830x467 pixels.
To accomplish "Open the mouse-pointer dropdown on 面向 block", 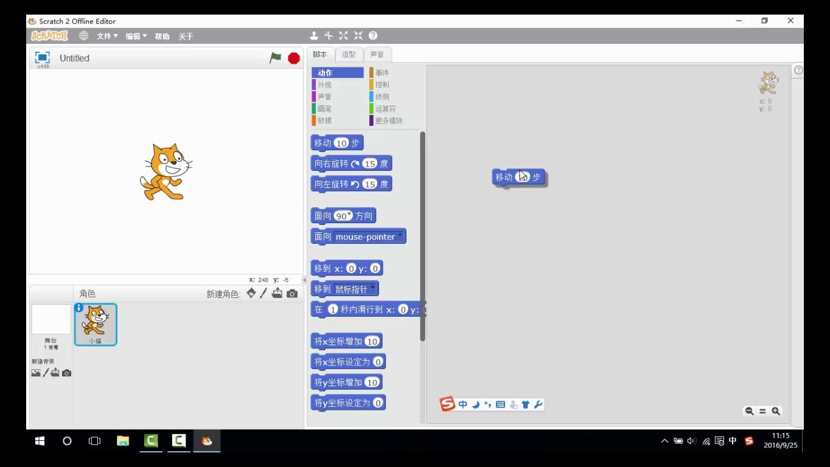I will (x=400, y=237).
